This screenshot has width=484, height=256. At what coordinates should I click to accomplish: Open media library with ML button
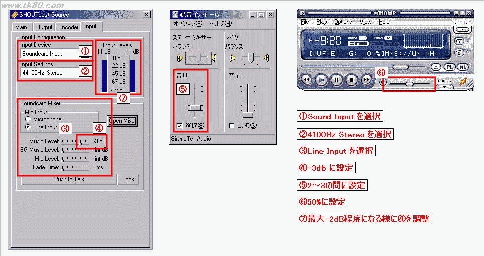click(463, 67)
